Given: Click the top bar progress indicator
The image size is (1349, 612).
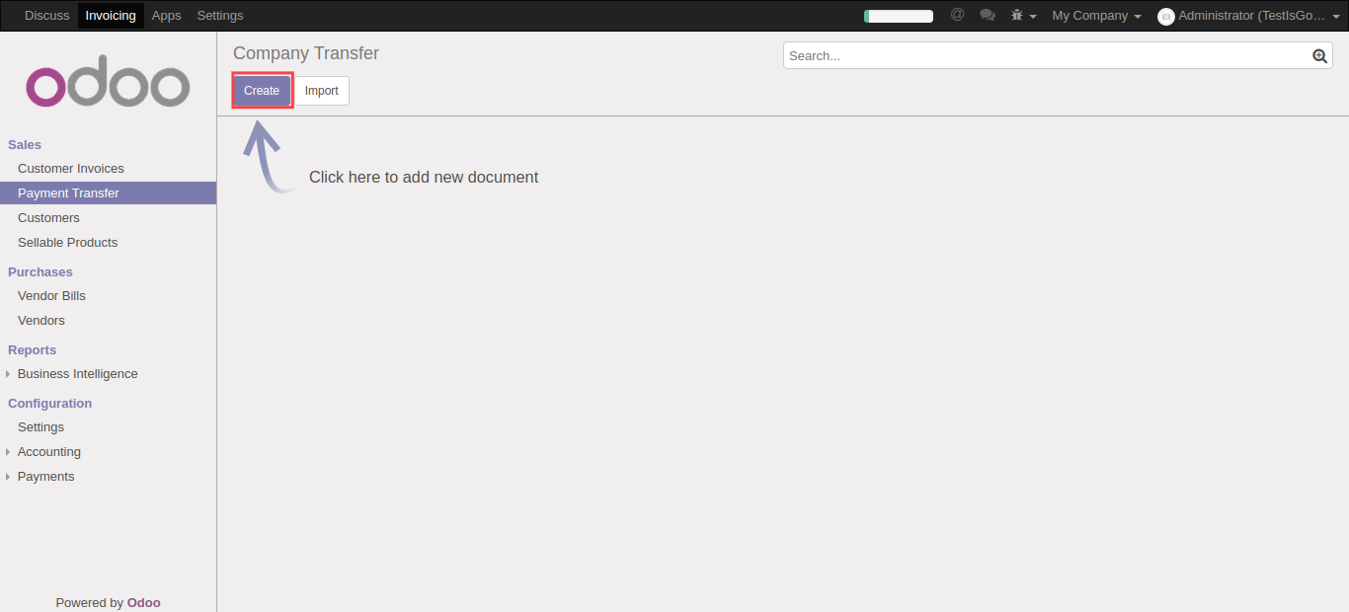Looking at the screenshot, I should click(x=898, y=16).
